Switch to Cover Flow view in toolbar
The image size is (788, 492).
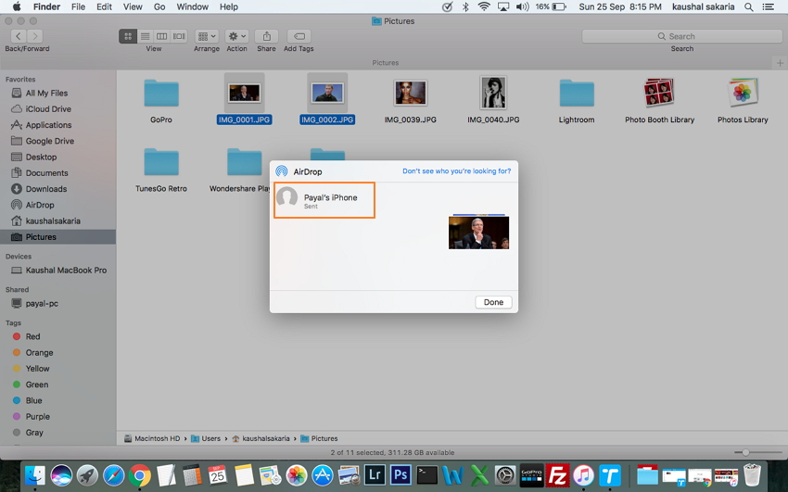179,36
